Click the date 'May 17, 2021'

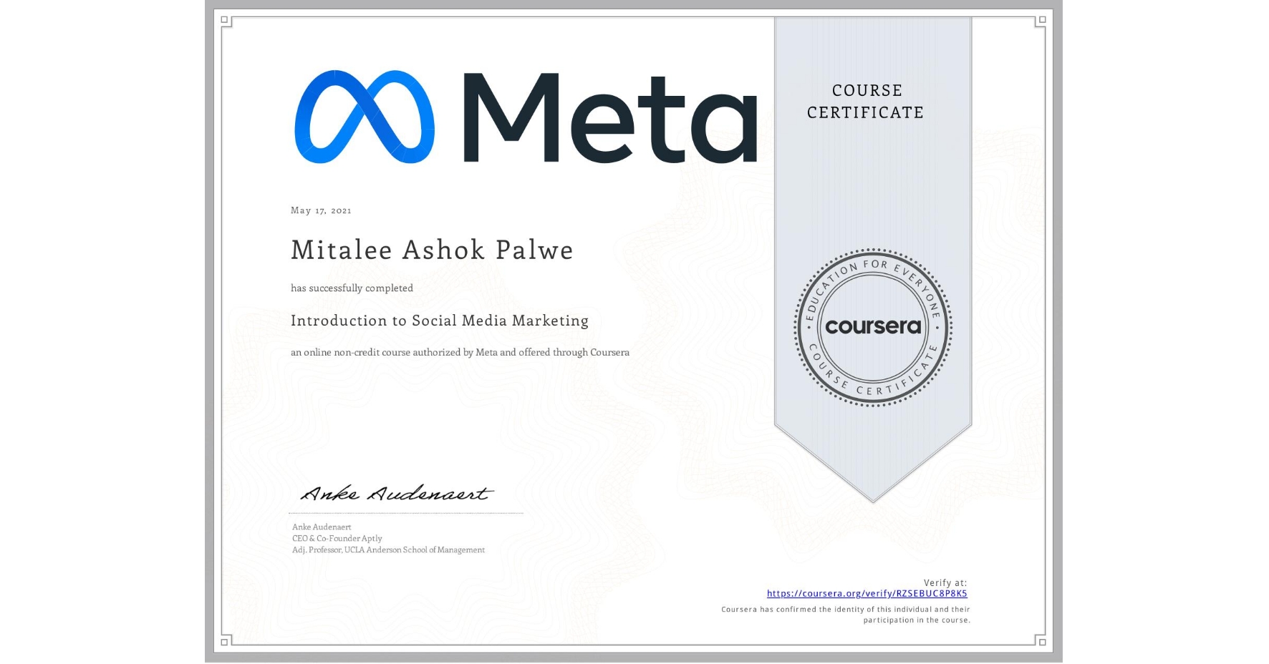point(321,210)
